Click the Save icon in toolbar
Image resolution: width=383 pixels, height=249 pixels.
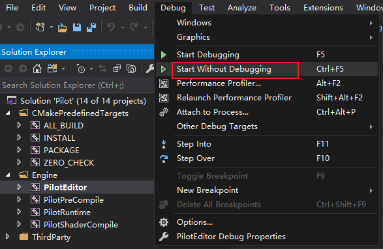77,27
